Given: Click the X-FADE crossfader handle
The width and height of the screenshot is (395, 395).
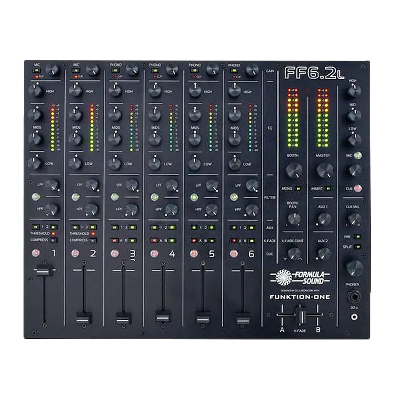Looking at the screenshot, I should (300, 315).
